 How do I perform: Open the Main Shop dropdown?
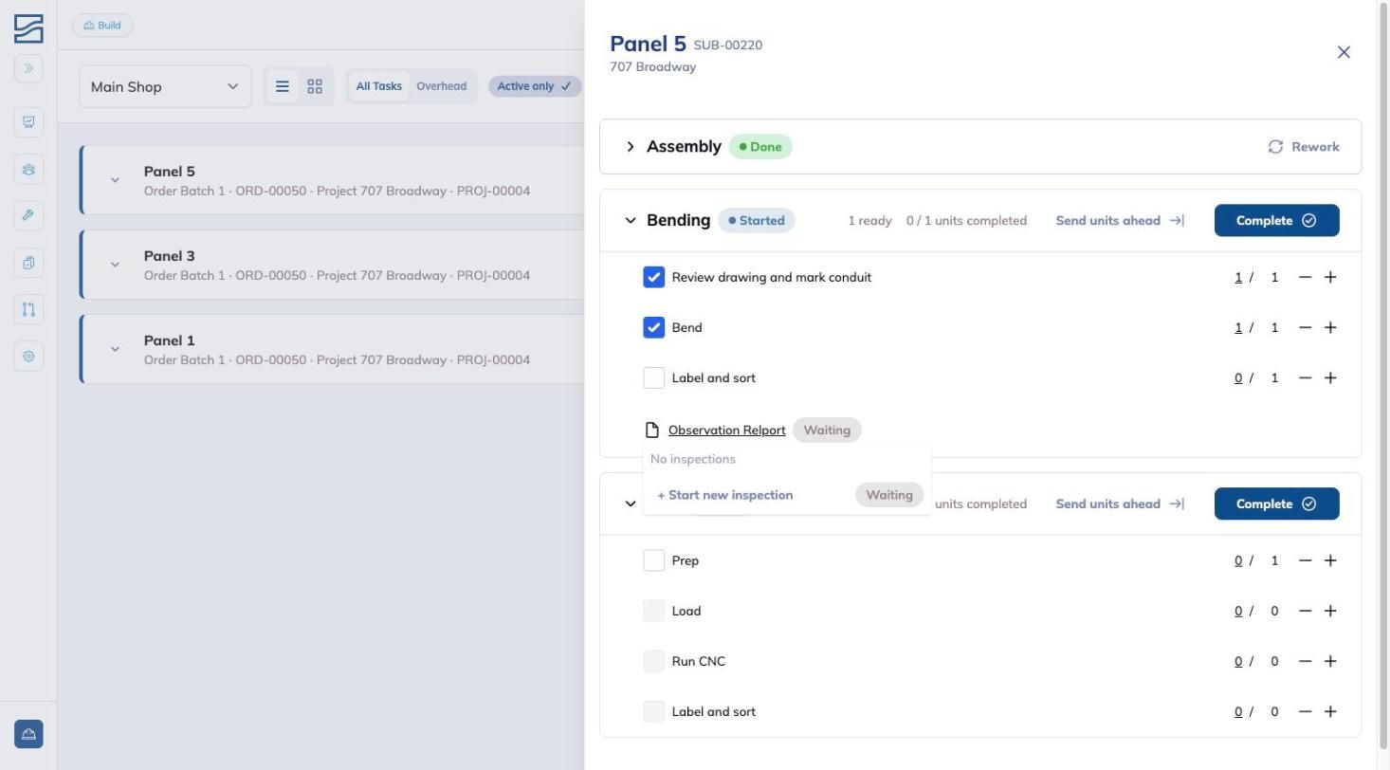[165, 86]
